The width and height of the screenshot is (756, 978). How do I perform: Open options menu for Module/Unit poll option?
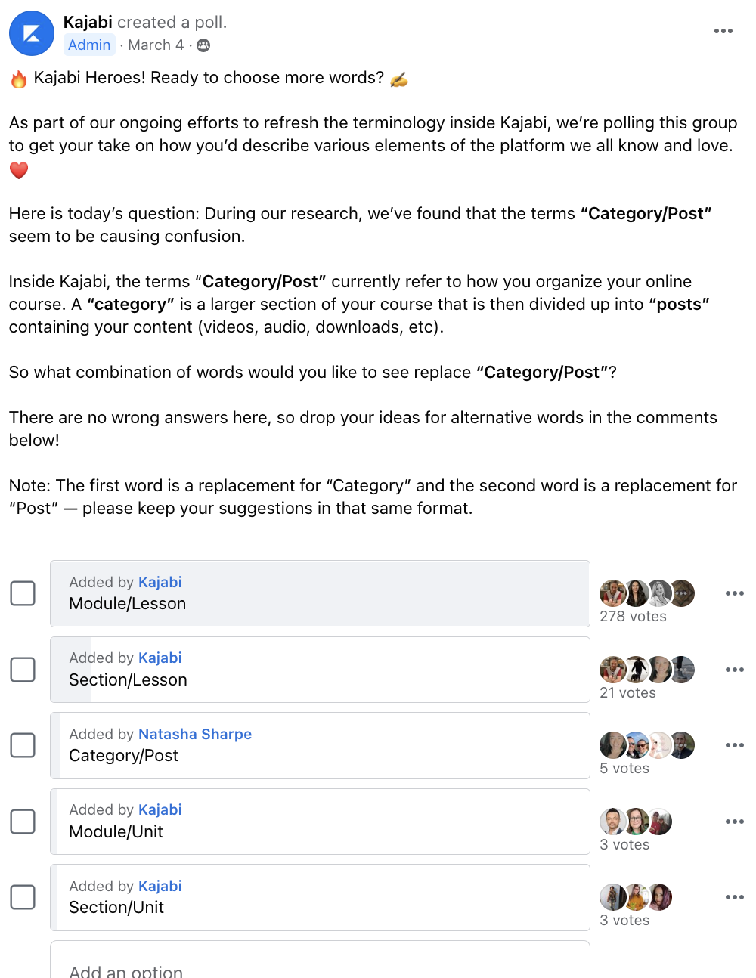(x=734, y=822)
